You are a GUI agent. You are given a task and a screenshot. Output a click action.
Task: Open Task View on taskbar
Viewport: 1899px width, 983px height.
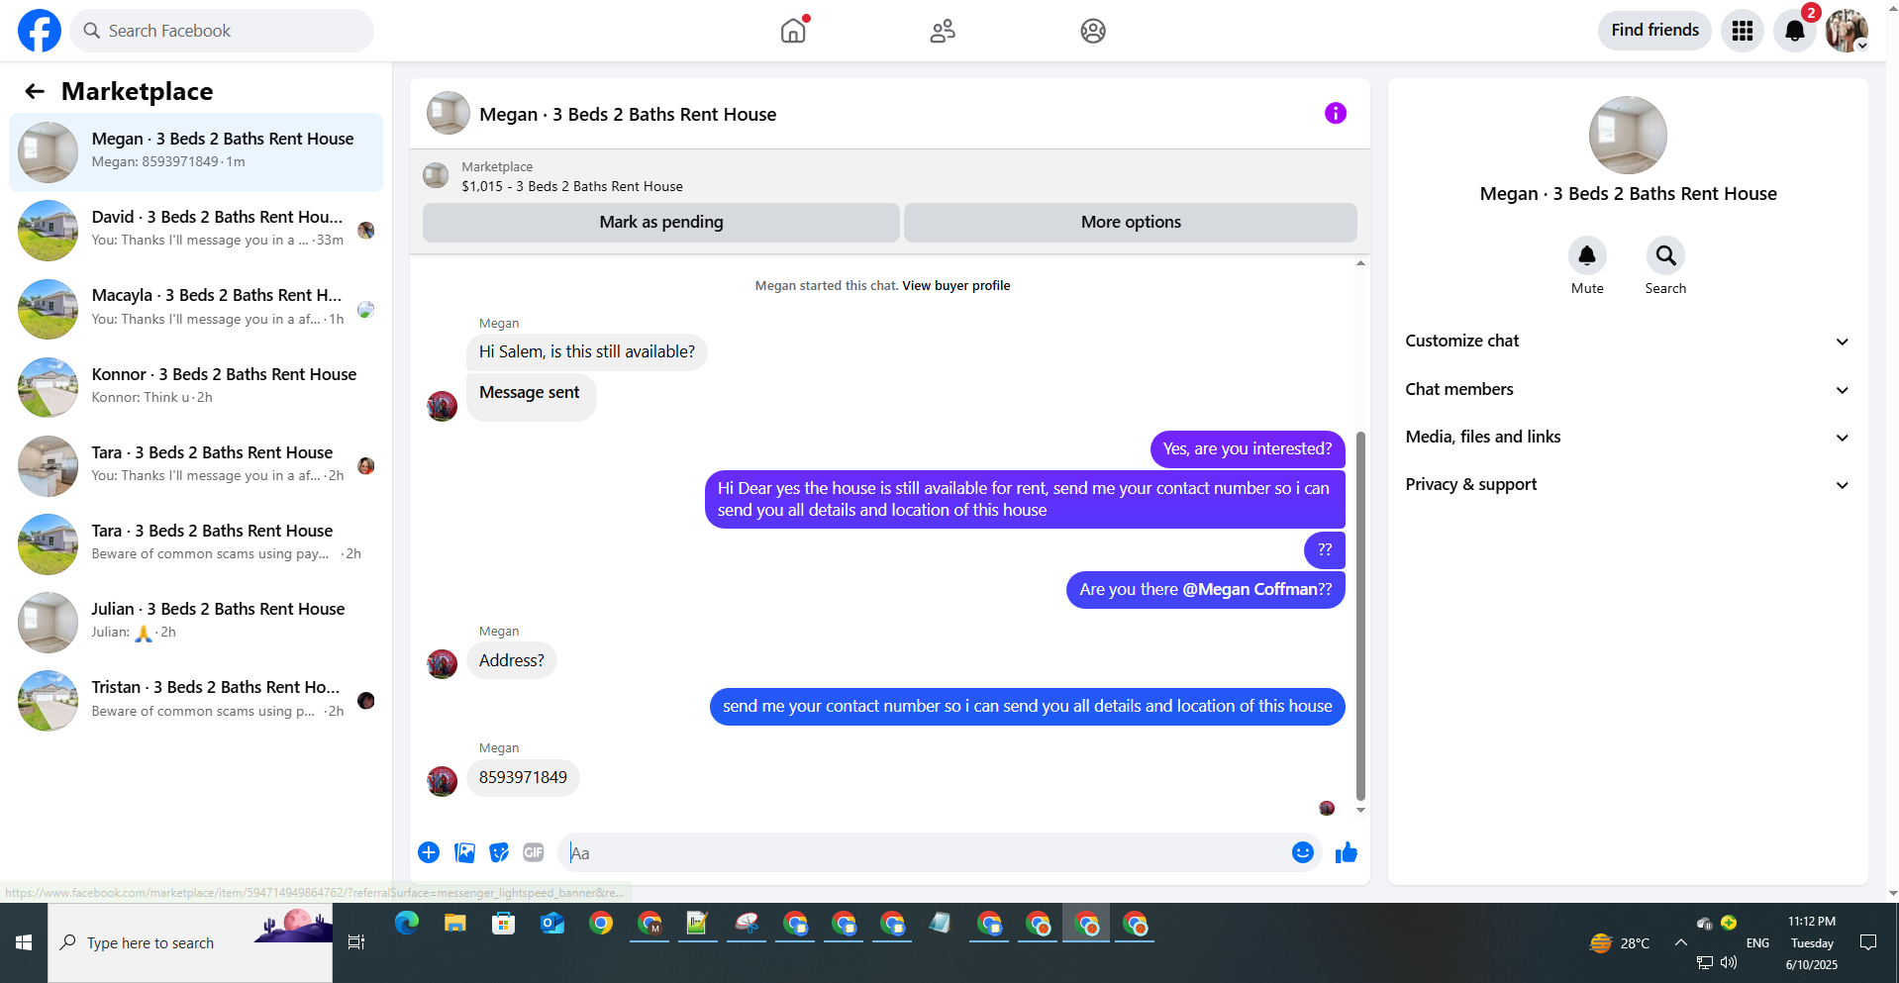[356, 942]
